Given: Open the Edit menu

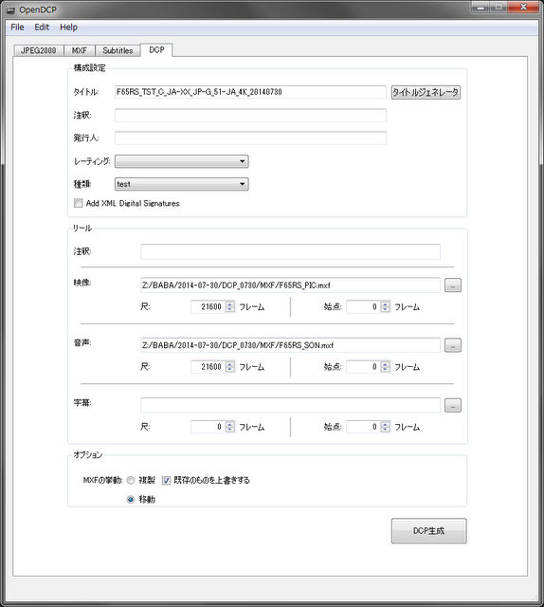Looking at the screenshot, I should [x=42, y=28].
